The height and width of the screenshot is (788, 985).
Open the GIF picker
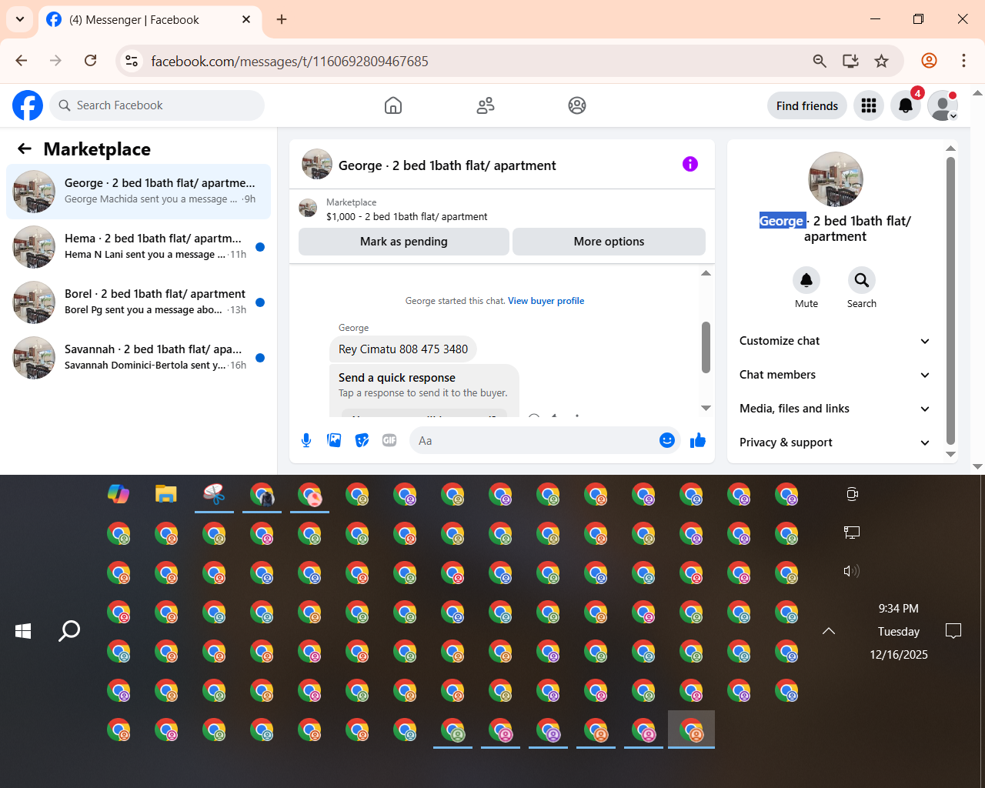click(389, 440)
